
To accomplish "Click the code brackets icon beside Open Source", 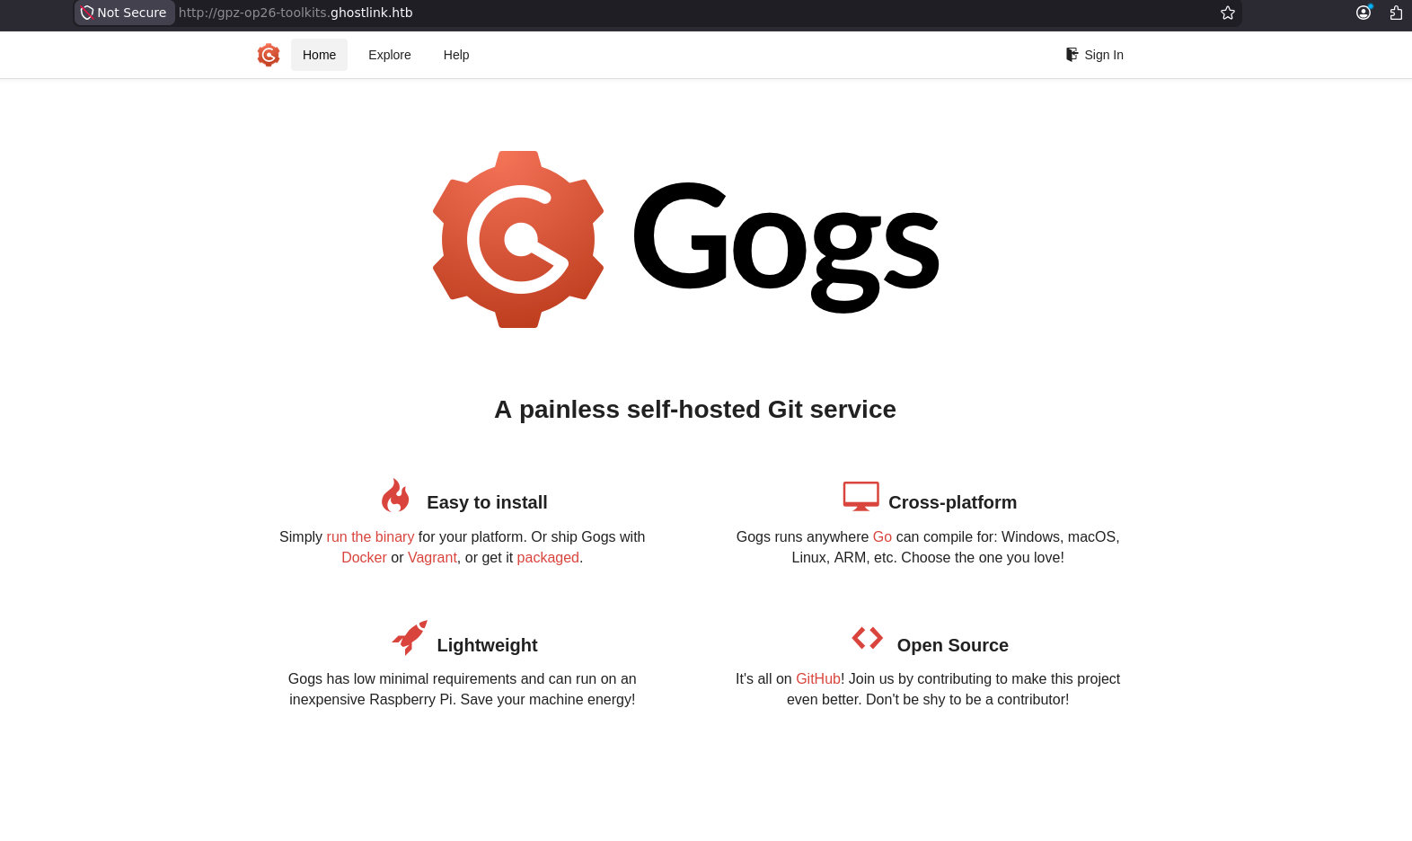I will [x=868, y=638].
